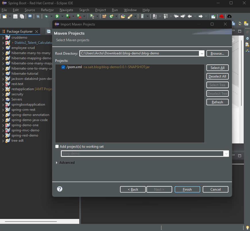250x231 pixels.
Task: Click the lightbulb tip icon in status bar
Action: coord(247,228)
